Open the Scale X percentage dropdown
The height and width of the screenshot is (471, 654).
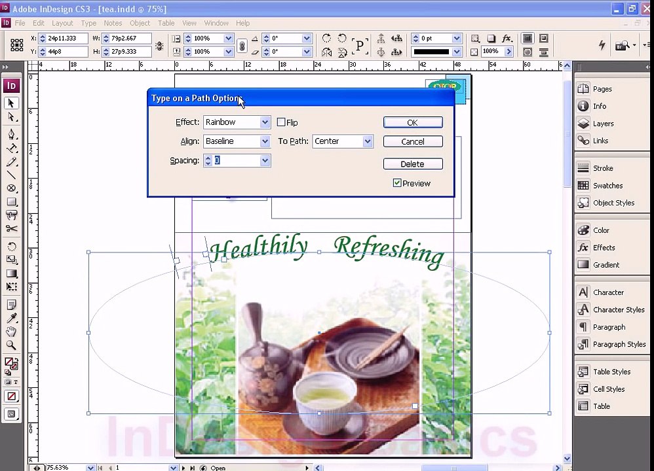(228, 39)
